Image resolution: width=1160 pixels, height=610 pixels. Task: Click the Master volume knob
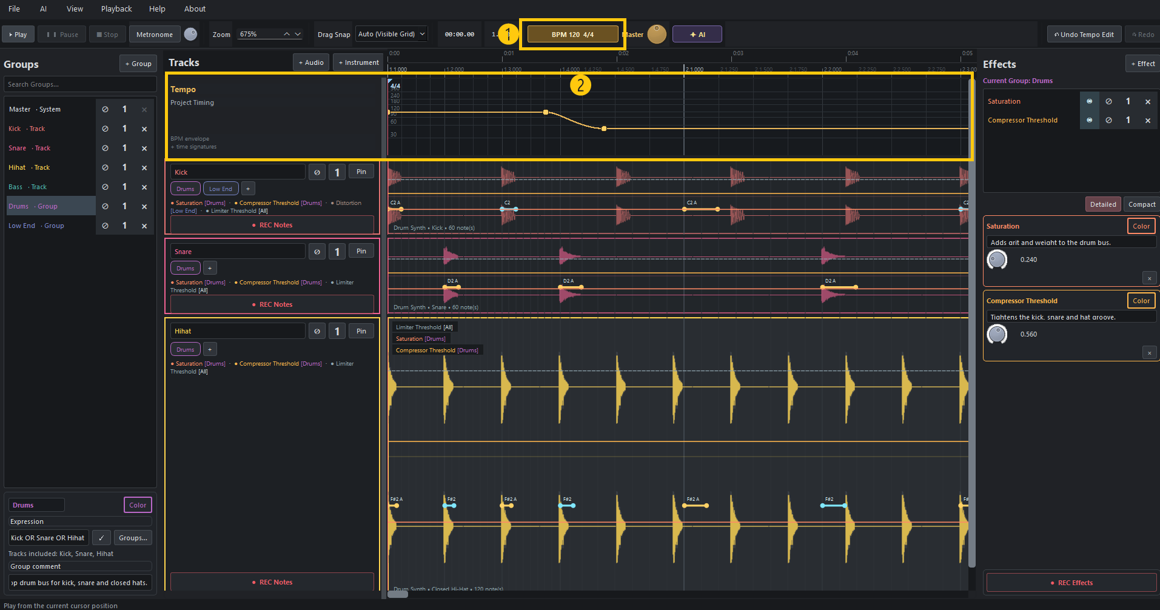657,34
